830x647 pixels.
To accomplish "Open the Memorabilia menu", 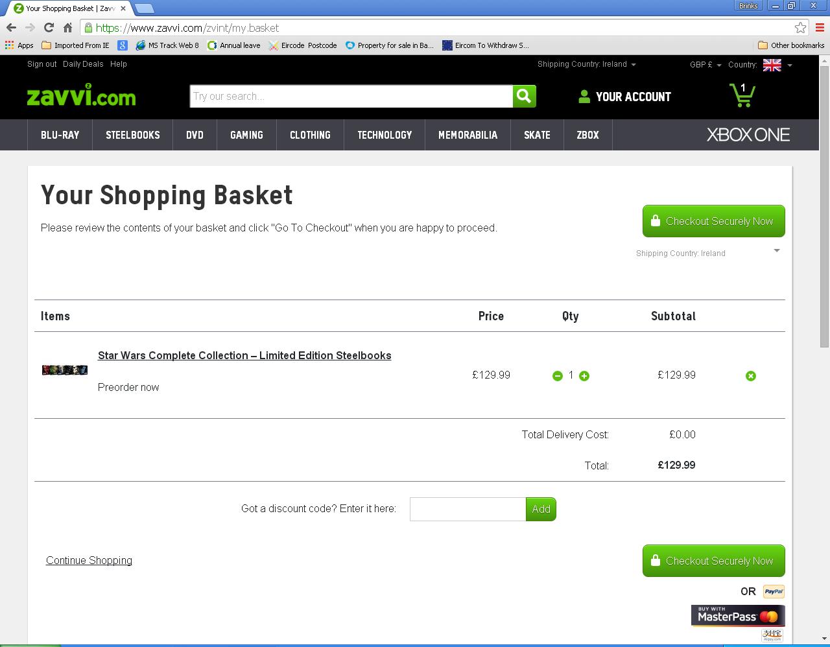I will tap(468, 135).
